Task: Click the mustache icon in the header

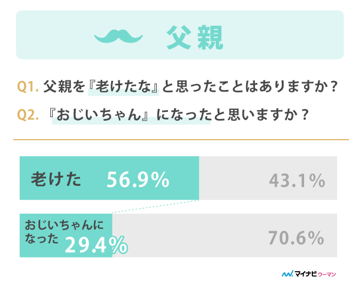Action: (x=118, y=36)
